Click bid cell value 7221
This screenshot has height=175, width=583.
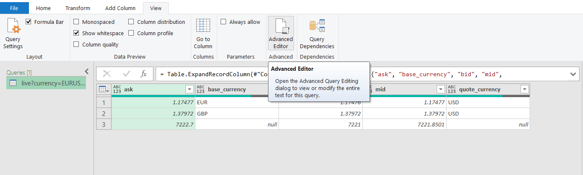(x=321, y=124)
